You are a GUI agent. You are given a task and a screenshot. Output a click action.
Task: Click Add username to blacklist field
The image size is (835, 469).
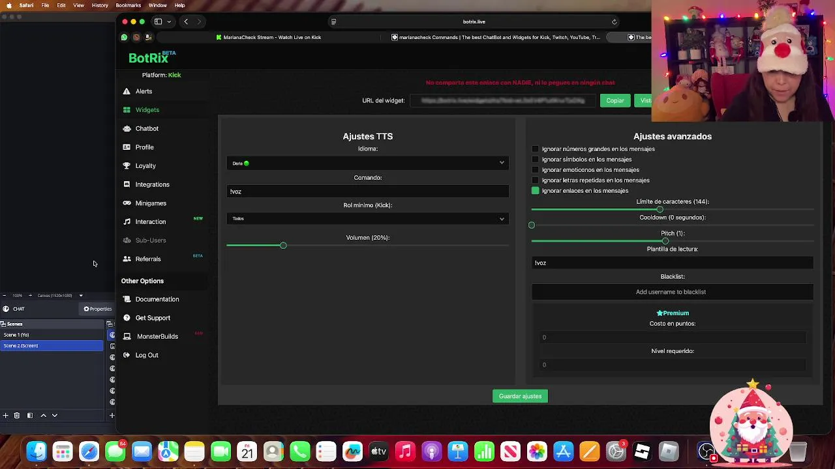[x=672, y=292]
